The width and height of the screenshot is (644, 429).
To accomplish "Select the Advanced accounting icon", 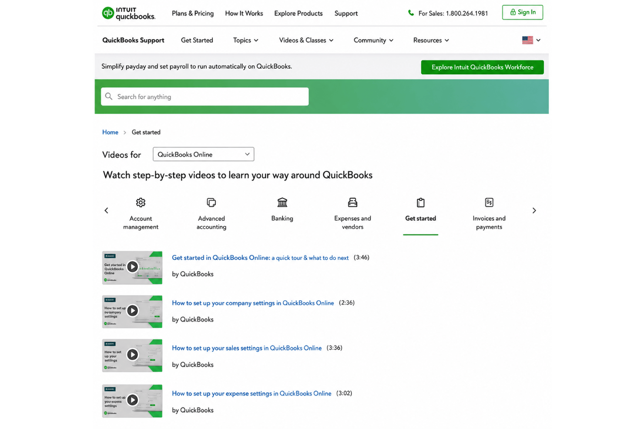I will pos(211,203).
